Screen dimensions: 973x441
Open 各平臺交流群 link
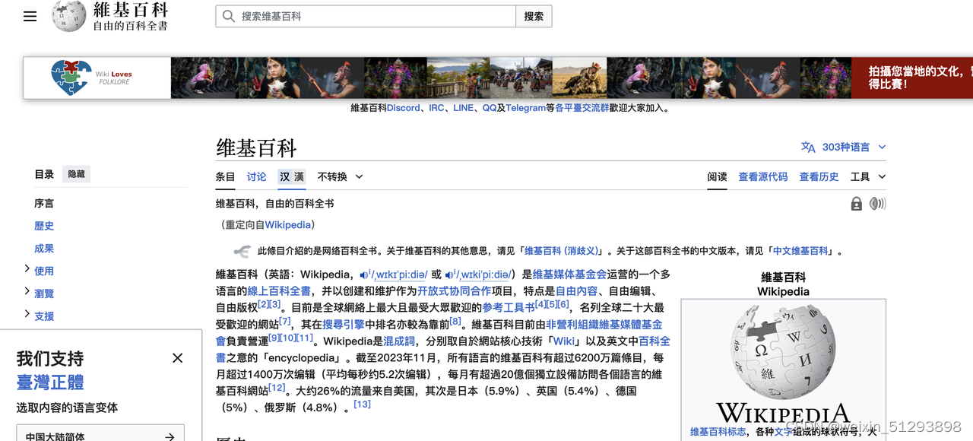(x=582, y=108)
